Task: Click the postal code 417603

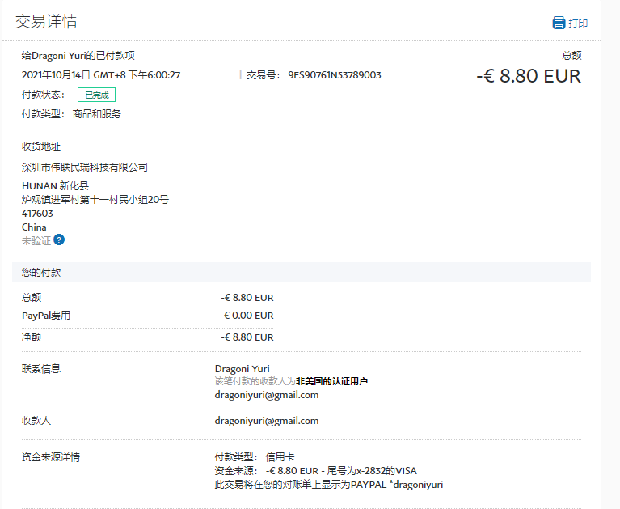Action: pyautogui.click(x=37, y=214)
